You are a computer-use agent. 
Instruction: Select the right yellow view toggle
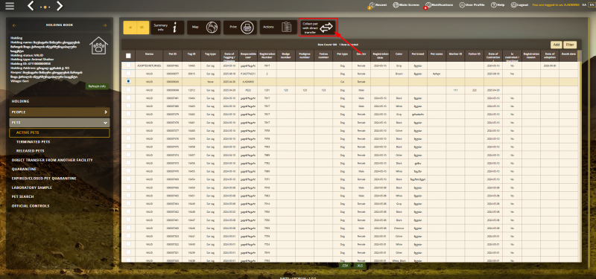click(142, 28)
